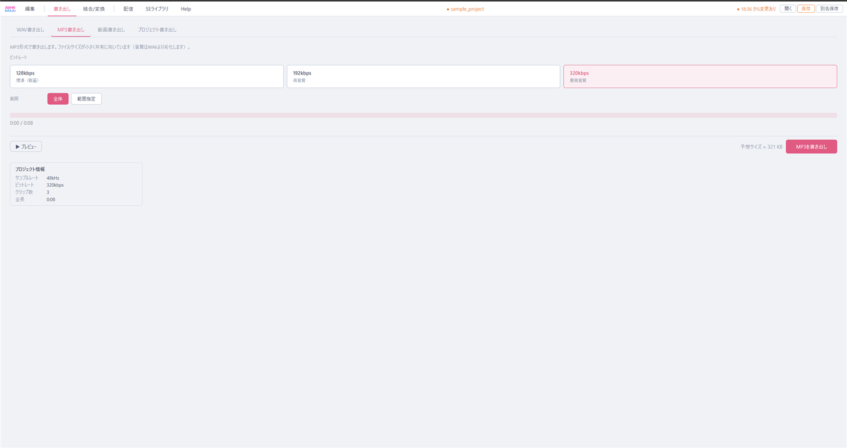The height and width of the screenshot is (448, 847).
Task: Choose the 192kbps bitrate option
Action: pos(424,77)
